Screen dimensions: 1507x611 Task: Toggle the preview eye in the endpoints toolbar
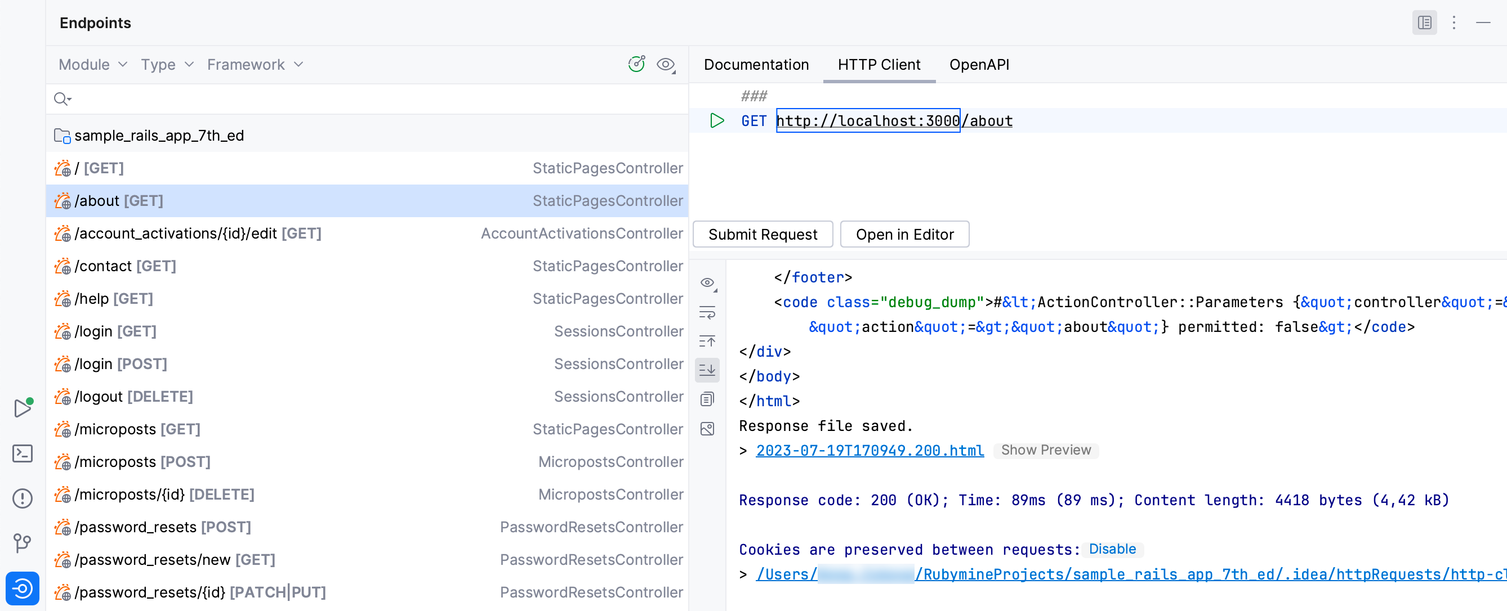[x=665, y=64]
